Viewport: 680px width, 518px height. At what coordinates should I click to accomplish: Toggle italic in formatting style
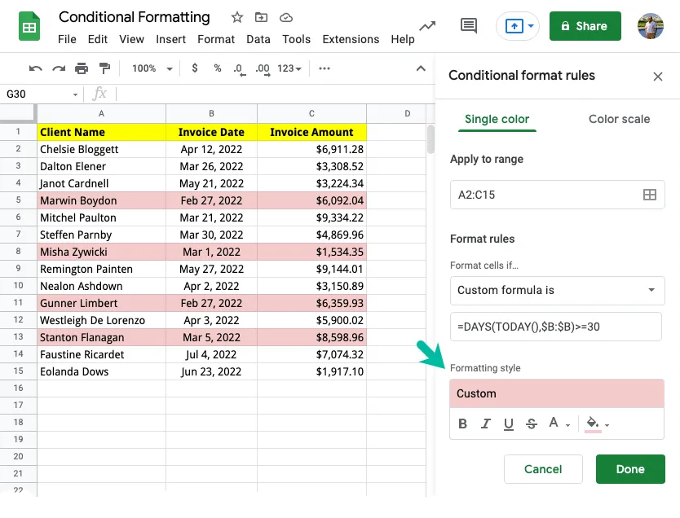486,424
